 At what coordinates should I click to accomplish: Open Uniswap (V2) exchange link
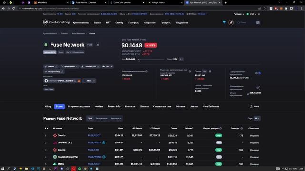coord(65,142)
